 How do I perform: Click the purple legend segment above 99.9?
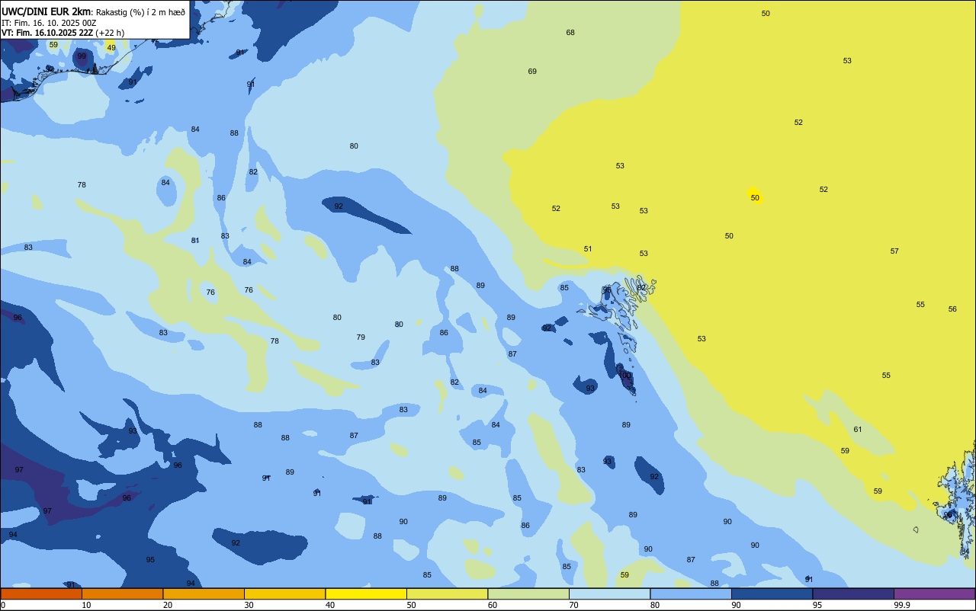click(934, 593)
